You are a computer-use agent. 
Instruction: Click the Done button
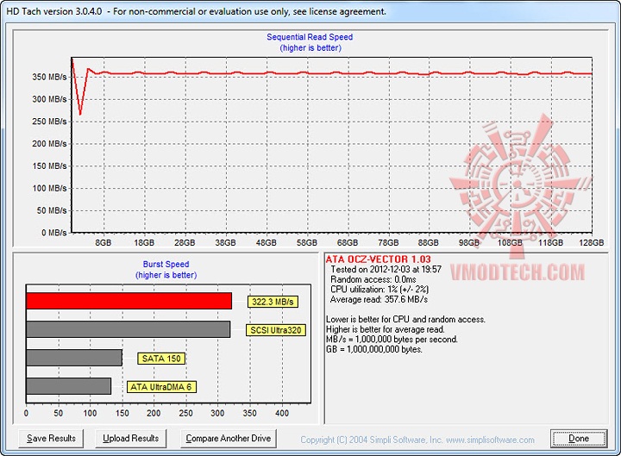(579, 439)
